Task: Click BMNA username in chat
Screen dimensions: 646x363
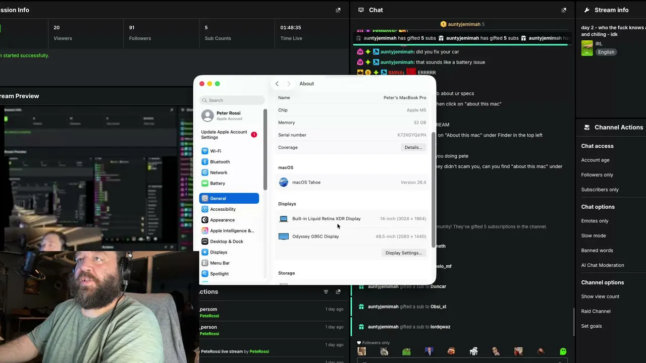Action: tap(396, 73)
